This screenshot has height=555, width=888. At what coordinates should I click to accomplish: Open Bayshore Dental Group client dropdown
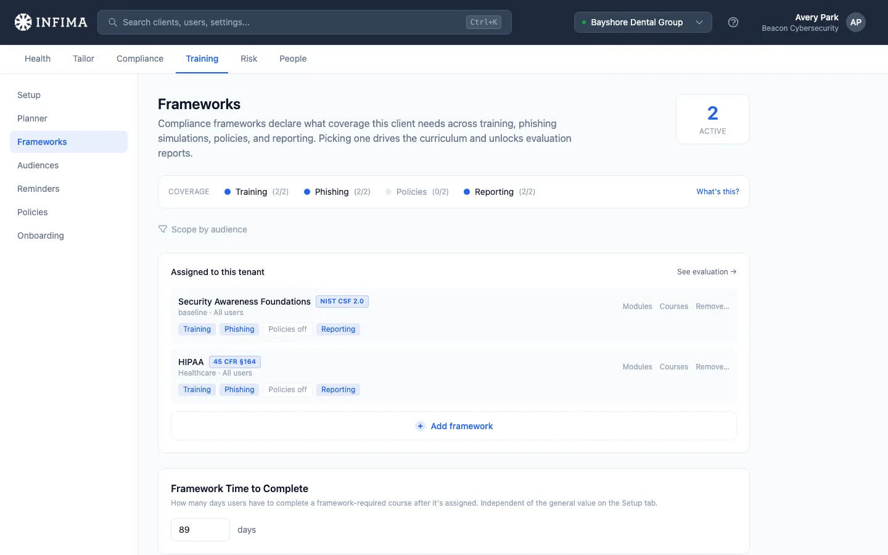pyautogui.click(x=643, y=22)
